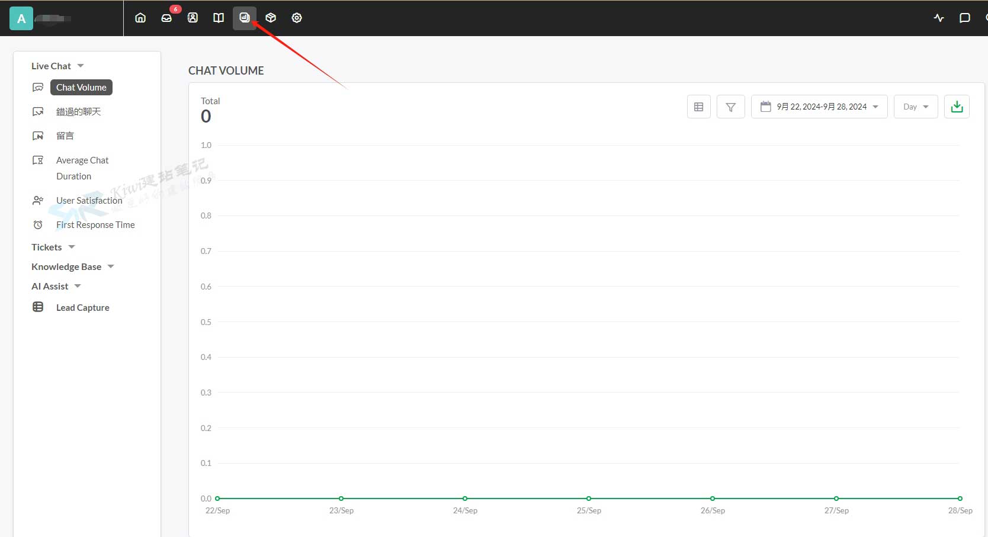Click the 25/Sep data point
Viewport: 988px width, 537px height.
[589, 499]
